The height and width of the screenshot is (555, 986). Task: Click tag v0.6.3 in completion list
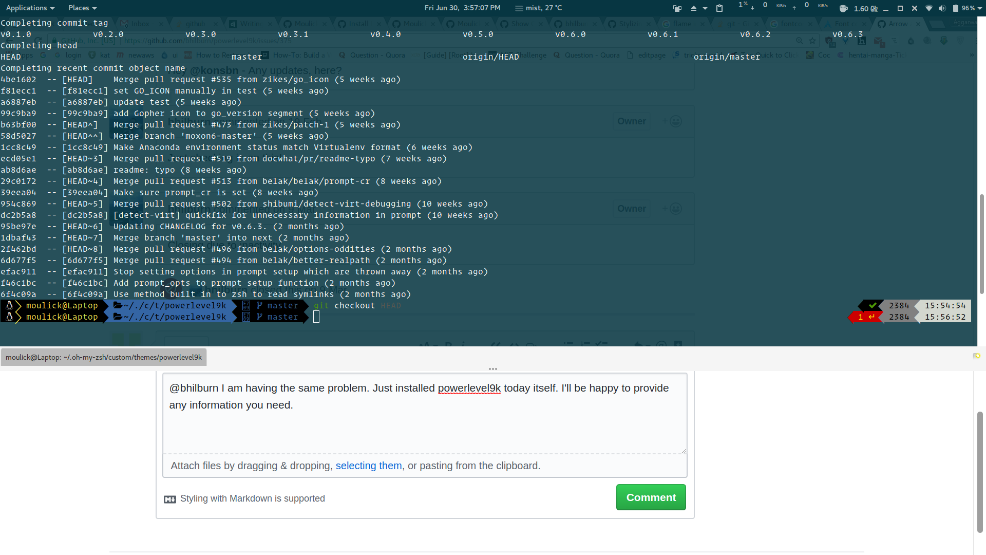click(847, 34)
